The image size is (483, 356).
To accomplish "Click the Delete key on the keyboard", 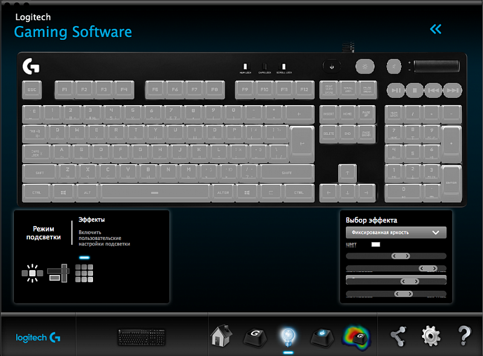I will 328,134.
